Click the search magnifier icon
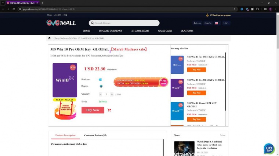The width and height of the screenshot is (279, 156). point(93,23)
